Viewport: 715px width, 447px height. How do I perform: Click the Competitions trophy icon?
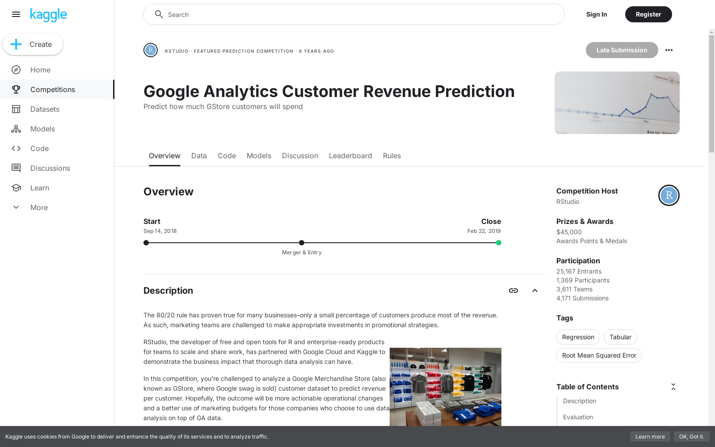[x=16, y=89]
